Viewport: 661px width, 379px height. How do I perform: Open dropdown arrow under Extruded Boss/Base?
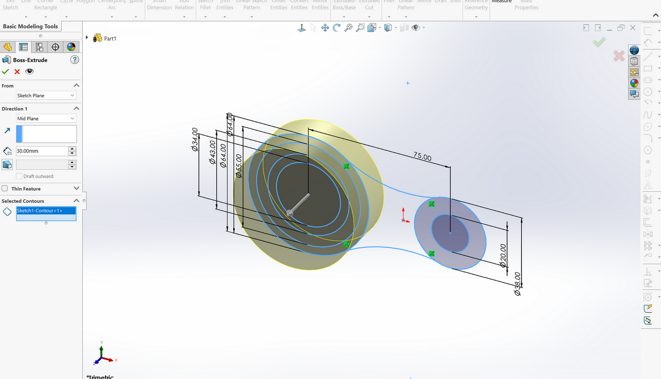(x=344, y=17)
